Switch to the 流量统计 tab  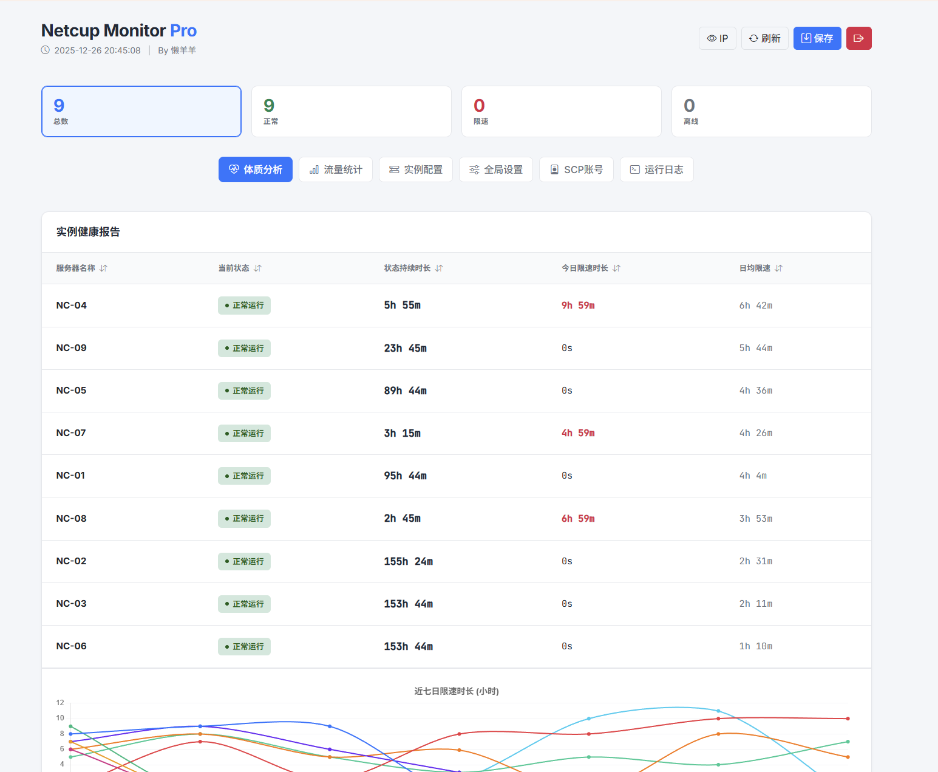tap(335, 169)
